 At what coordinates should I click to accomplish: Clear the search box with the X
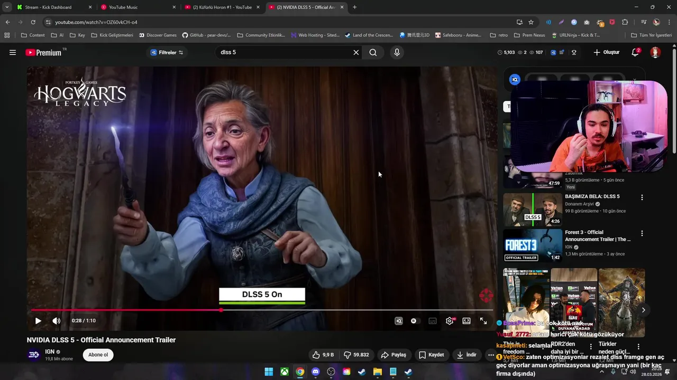(356, 52)
